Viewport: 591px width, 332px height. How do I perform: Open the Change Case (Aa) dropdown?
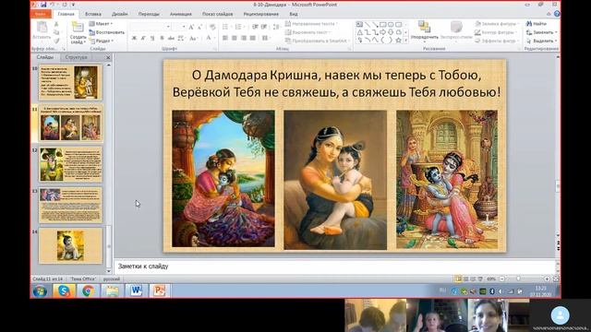pos(193,38)
